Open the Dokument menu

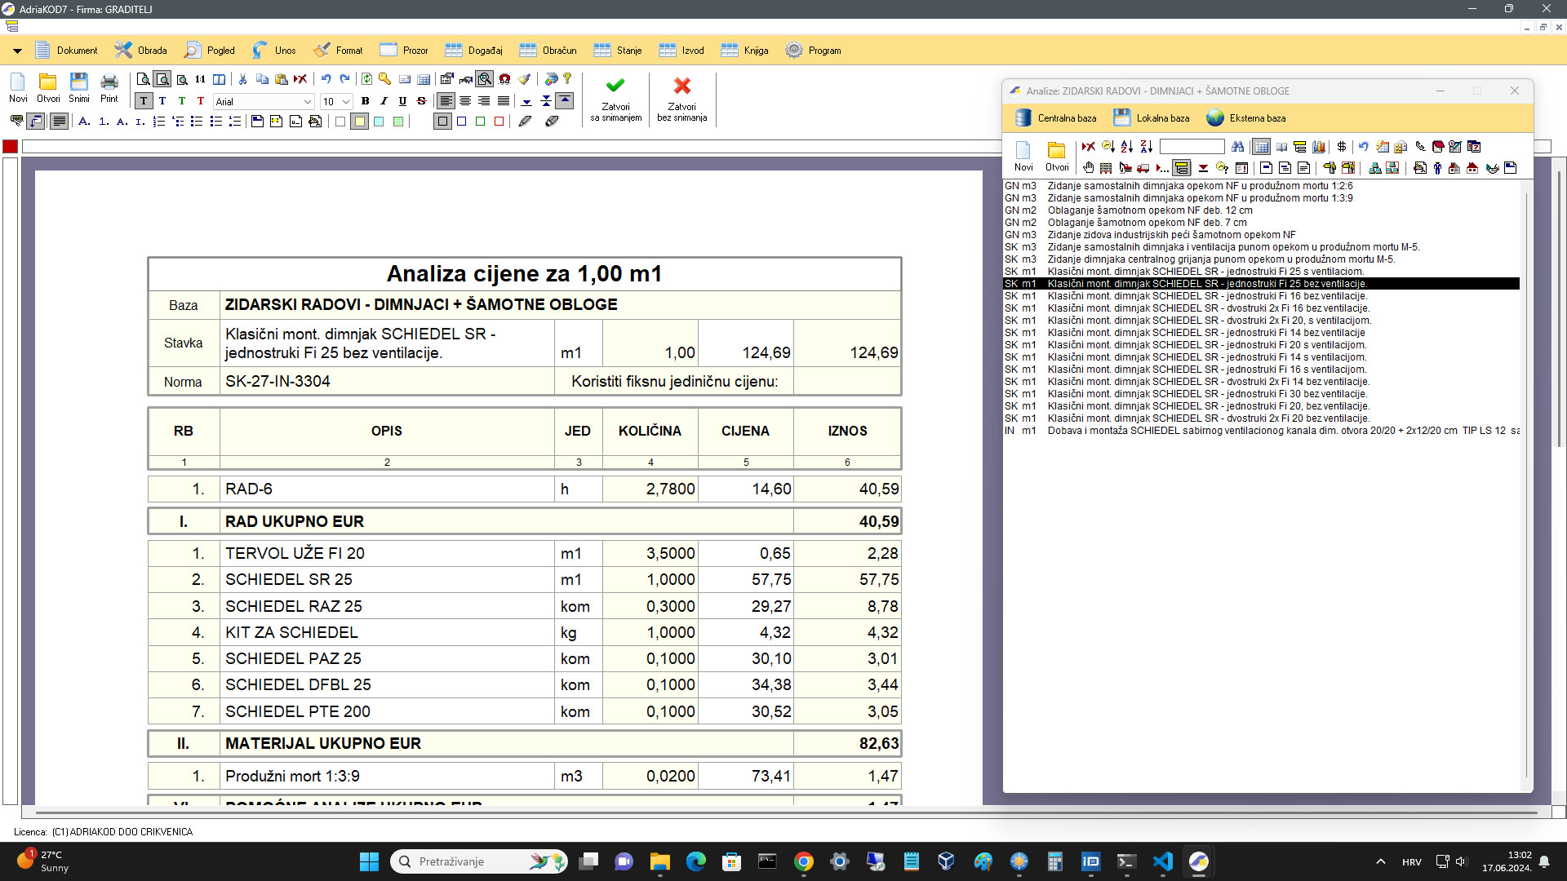(x=66, y=51)
